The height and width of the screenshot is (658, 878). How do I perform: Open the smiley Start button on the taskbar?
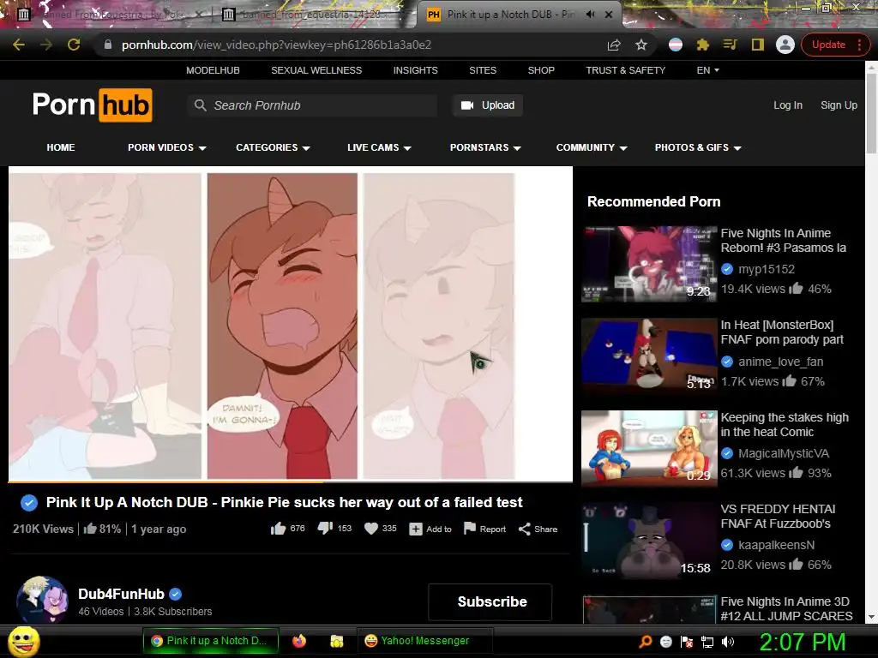pos(24,641)
